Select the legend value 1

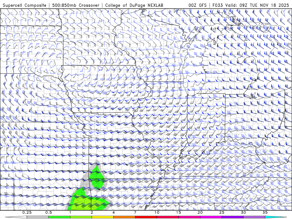click(x=70, y=212)
